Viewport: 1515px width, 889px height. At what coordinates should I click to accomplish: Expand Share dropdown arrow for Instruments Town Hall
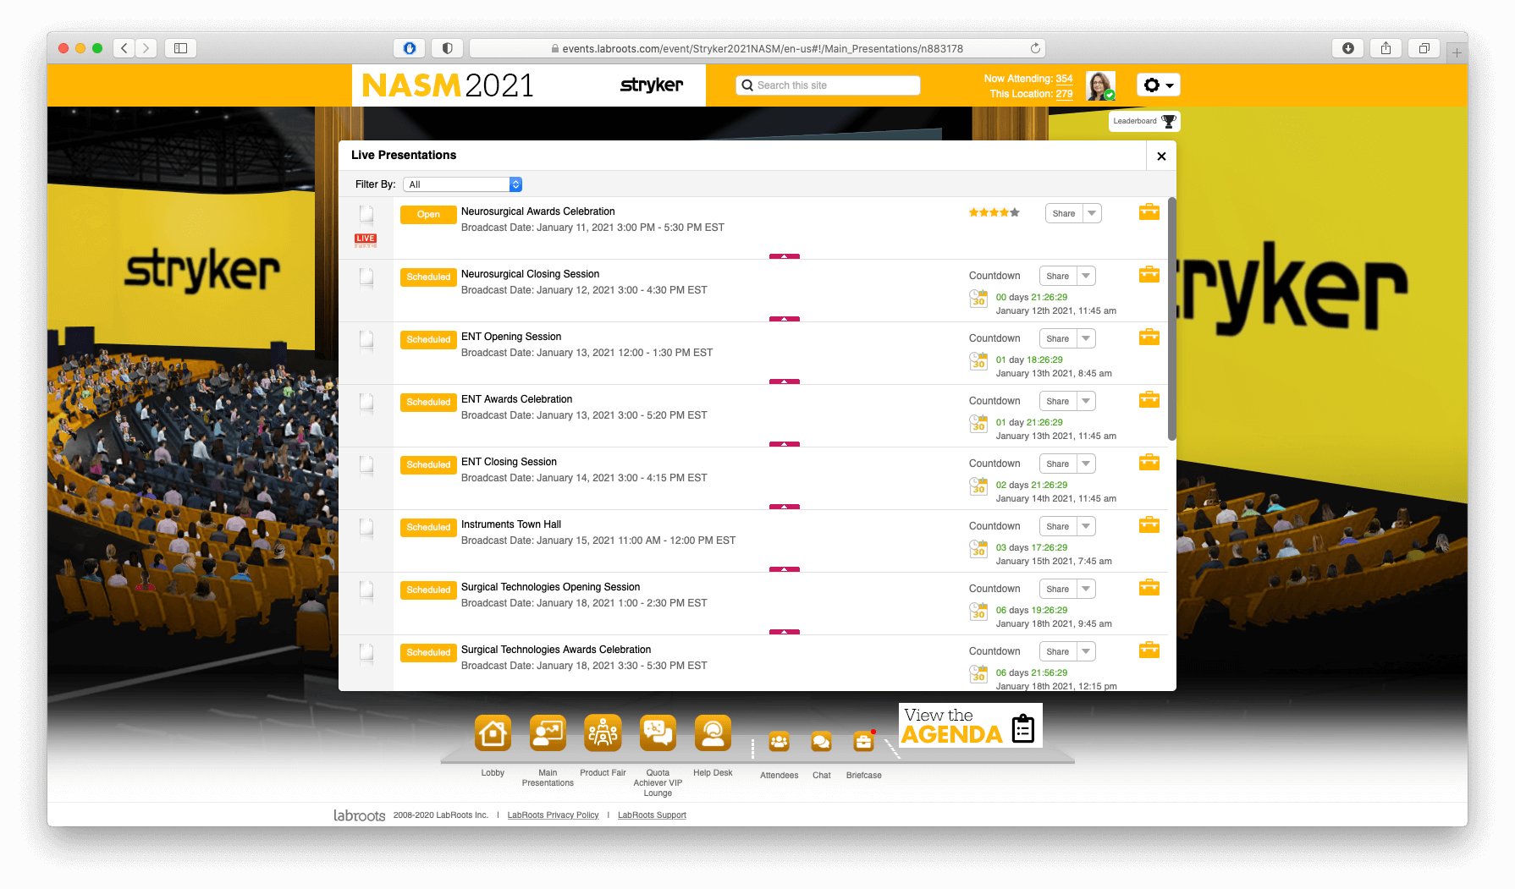(x=1086, y=526)
